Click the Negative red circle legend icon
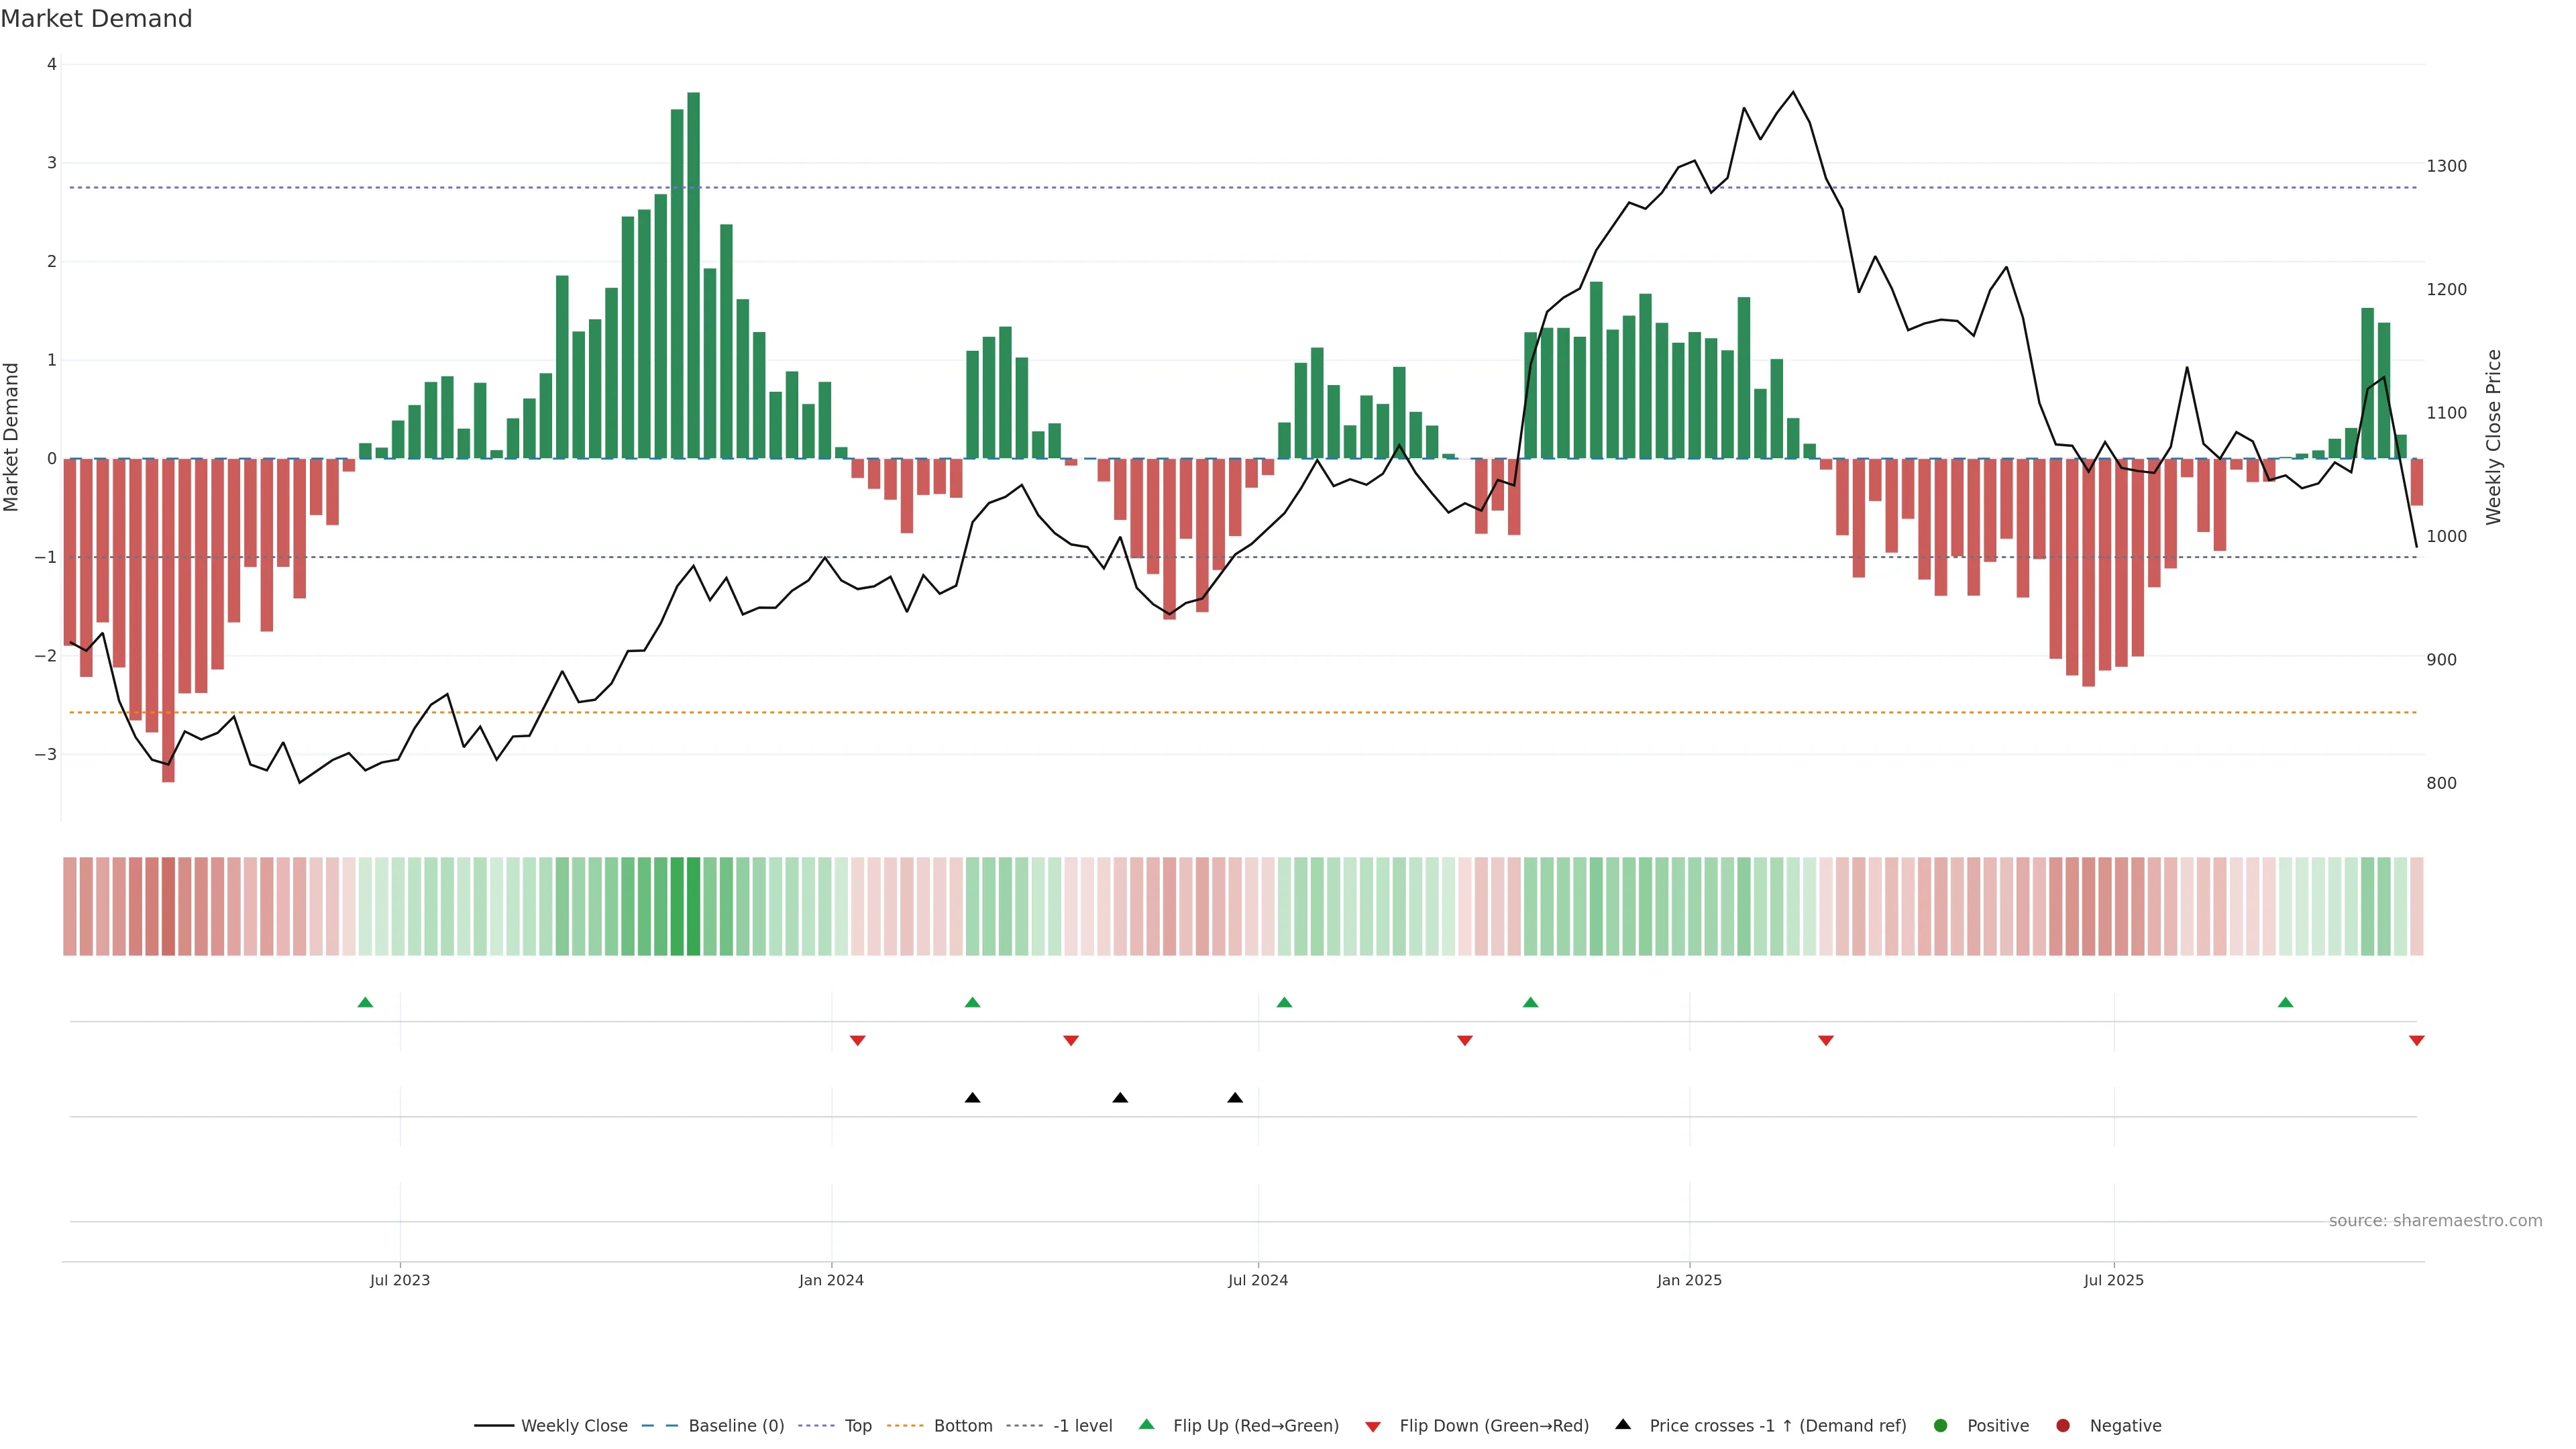This screenshot has width=2576, height=1449. 2063,1426
